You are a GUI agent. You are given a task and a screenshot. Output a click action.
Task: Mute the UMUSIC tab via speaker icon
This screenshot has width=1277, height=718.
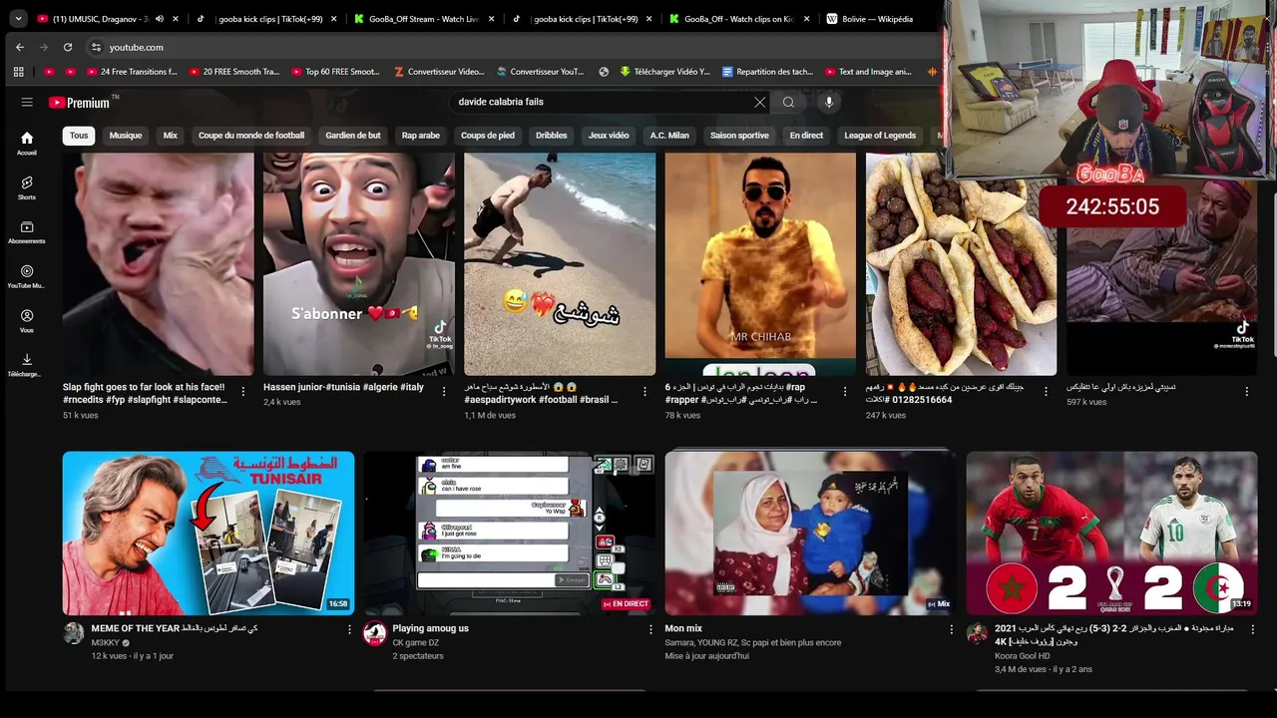click(x=159, y=19)
